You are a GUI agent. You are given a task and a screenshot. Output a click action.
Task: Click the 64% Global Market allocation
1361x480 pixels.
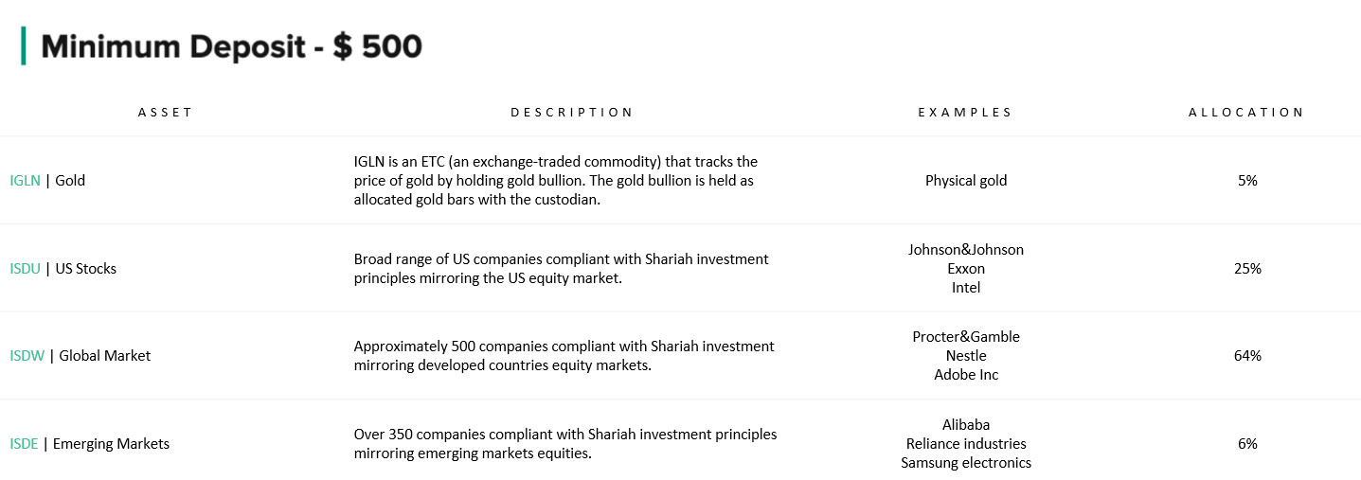pyautogui.click(x=1247, y=356)
